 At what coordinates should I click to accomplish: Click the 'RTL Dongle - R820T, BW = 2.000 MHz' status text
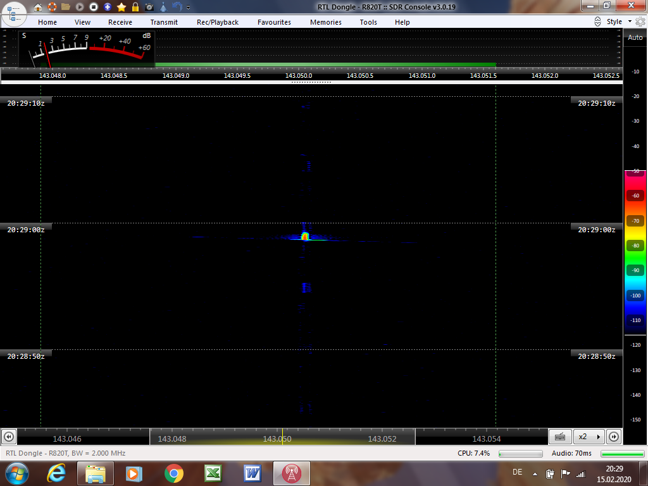click(66, 453)
